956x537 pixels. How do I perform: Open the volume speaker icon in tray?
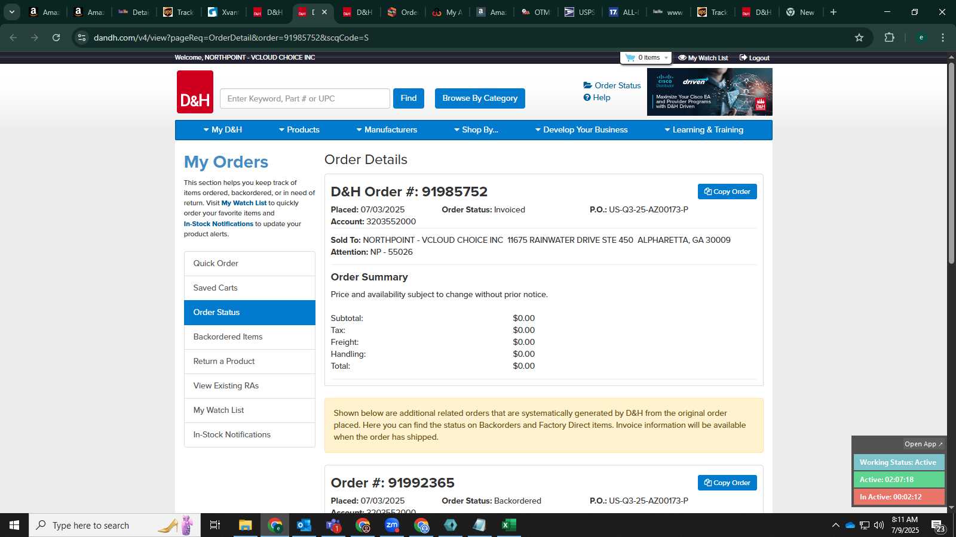click(879, 525)
